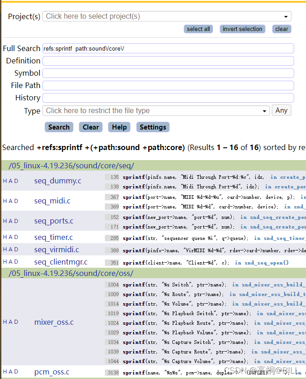Focus the Definition input field
The width and height of the screenshot is (306, 379).
(168, 61)
